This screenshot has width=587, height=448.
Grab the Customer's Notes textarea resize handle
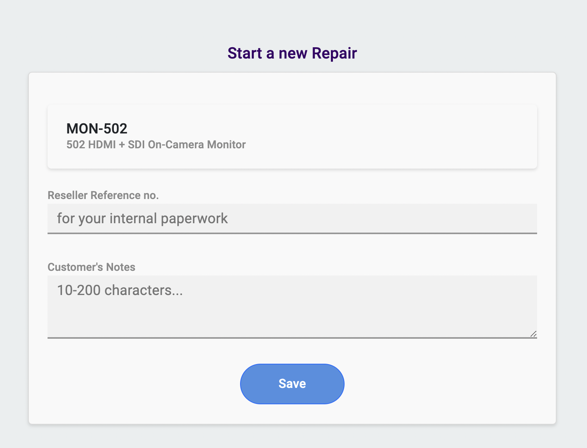click(x=533, y=334)
